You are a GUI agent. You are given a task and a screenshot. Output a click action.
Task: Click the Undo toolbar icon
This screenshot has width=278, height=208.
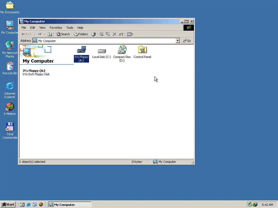tap(121, 34)
